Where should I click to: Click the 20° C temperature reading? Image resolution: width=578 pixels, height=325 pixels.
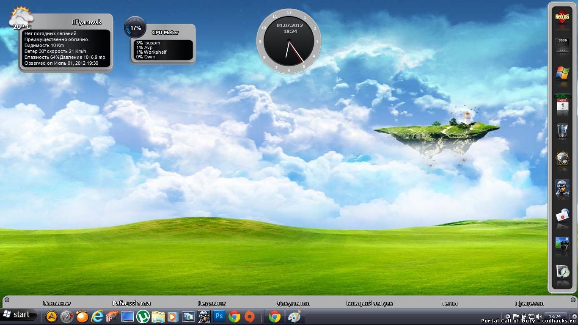pyautogui.click(x=22, y=27)
